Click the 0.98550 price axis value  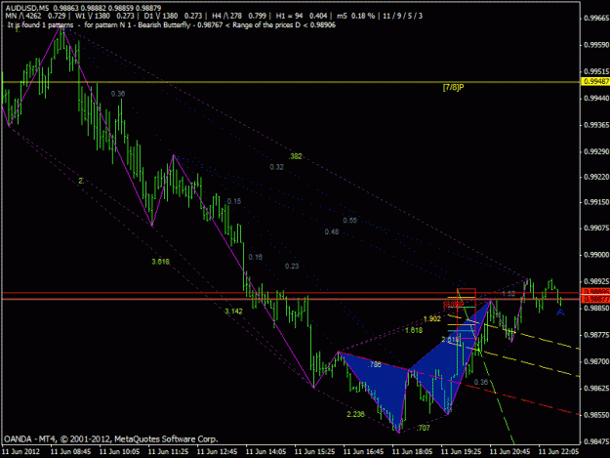tap(596, 415)
